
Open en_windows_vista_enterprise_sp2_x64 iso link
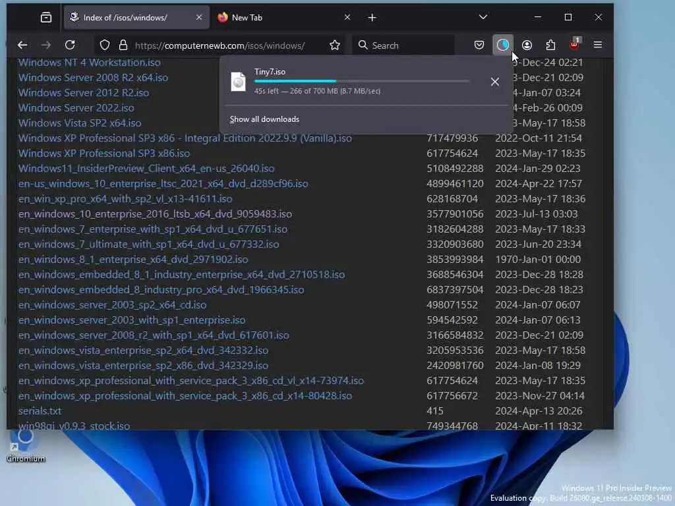point(143,351)
